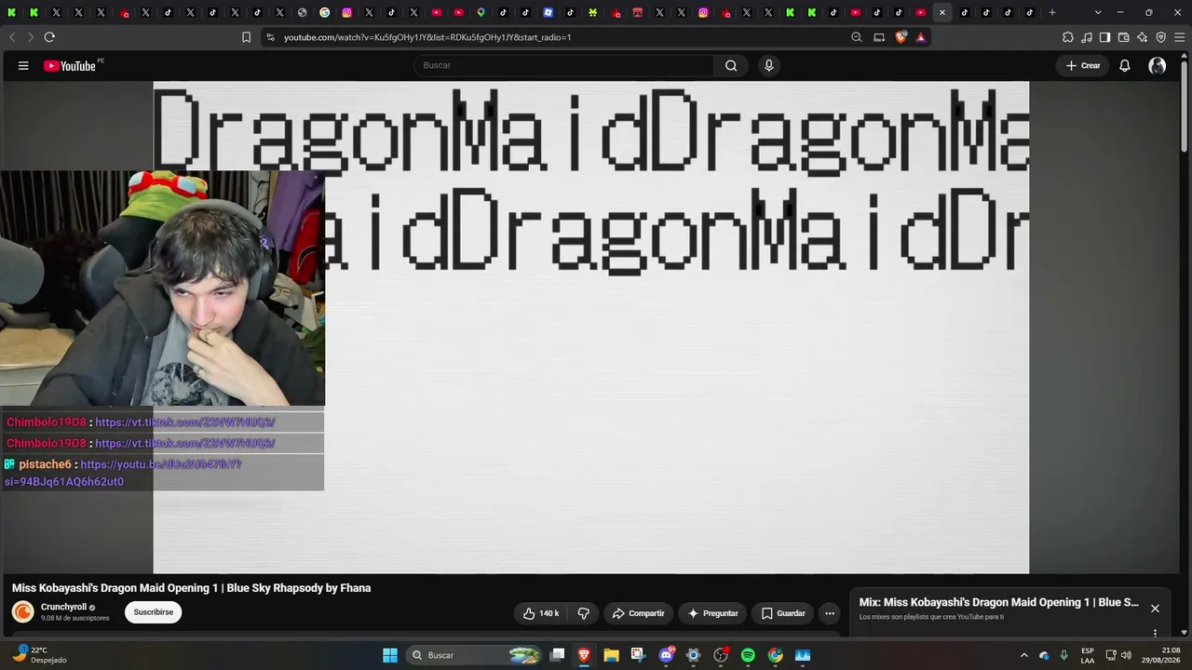Screen dimensions: 1192x670
Task: Click the Windows taskbar Buscar search box
Action: [x=475, y=655]
